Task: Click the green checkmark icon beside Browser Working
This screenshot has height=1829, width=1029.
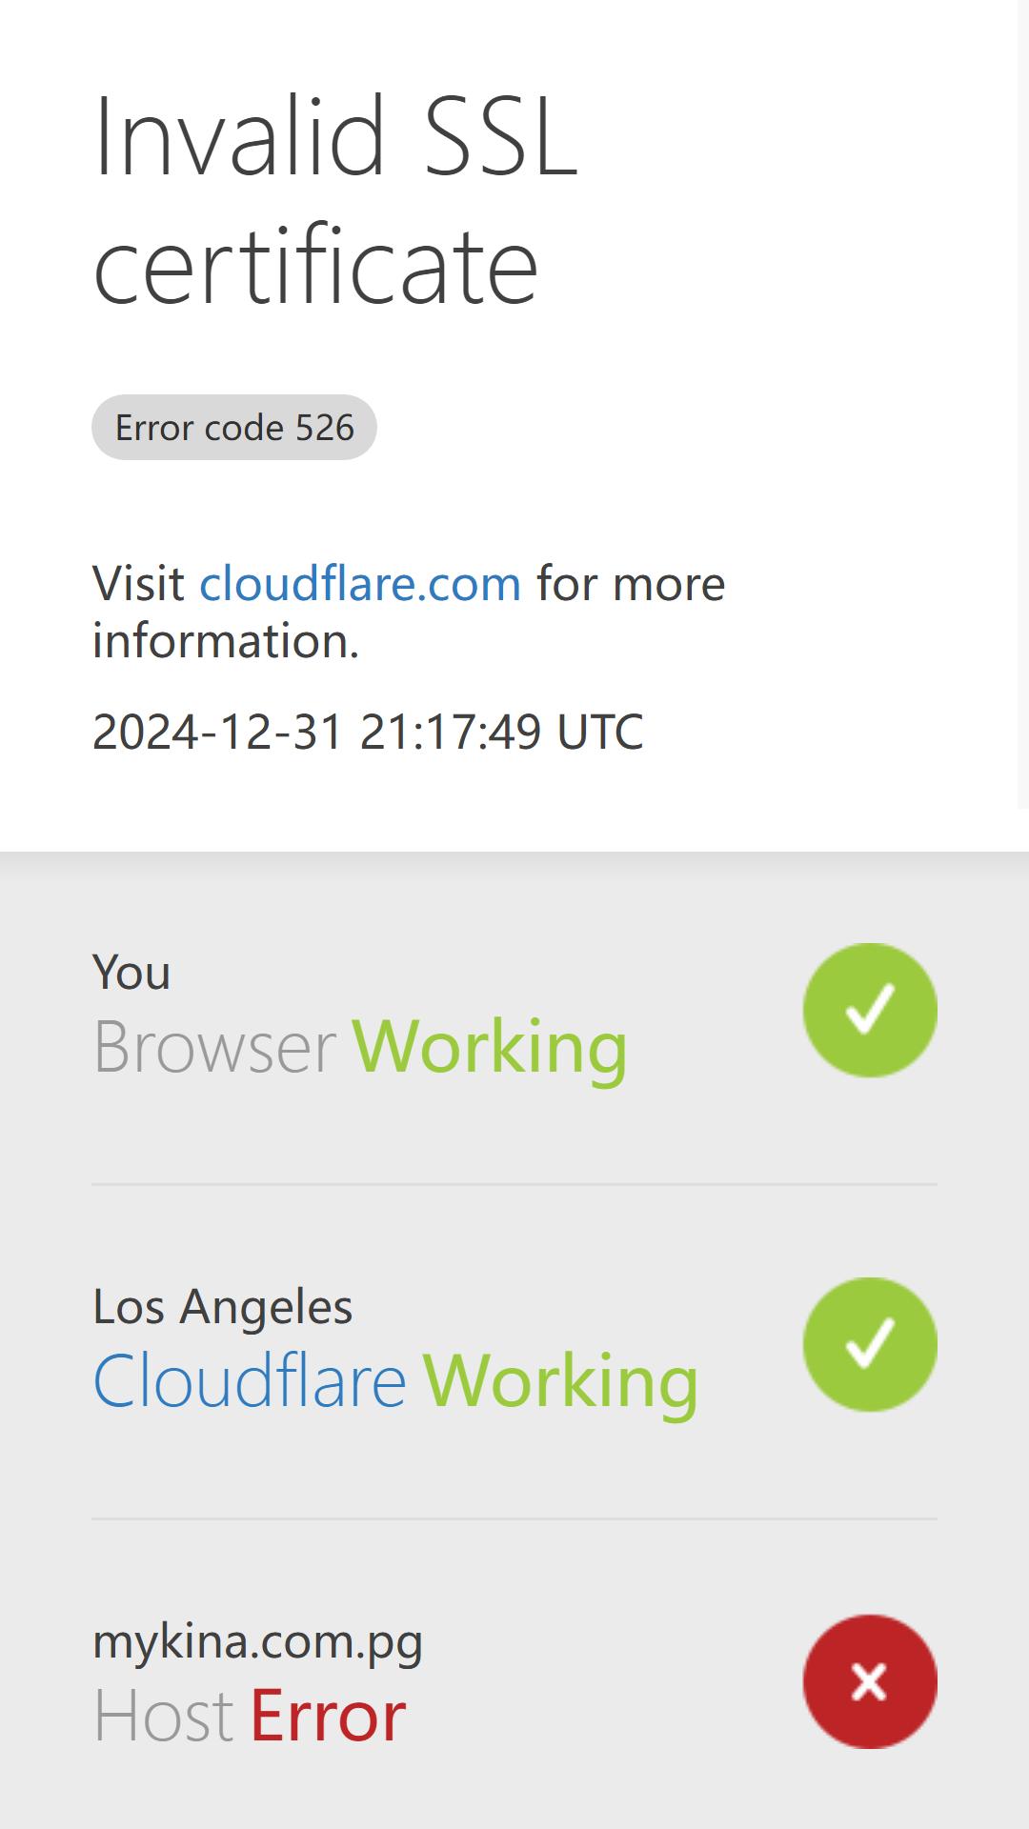Action: pyautogui.click(x=870, y=1010)
